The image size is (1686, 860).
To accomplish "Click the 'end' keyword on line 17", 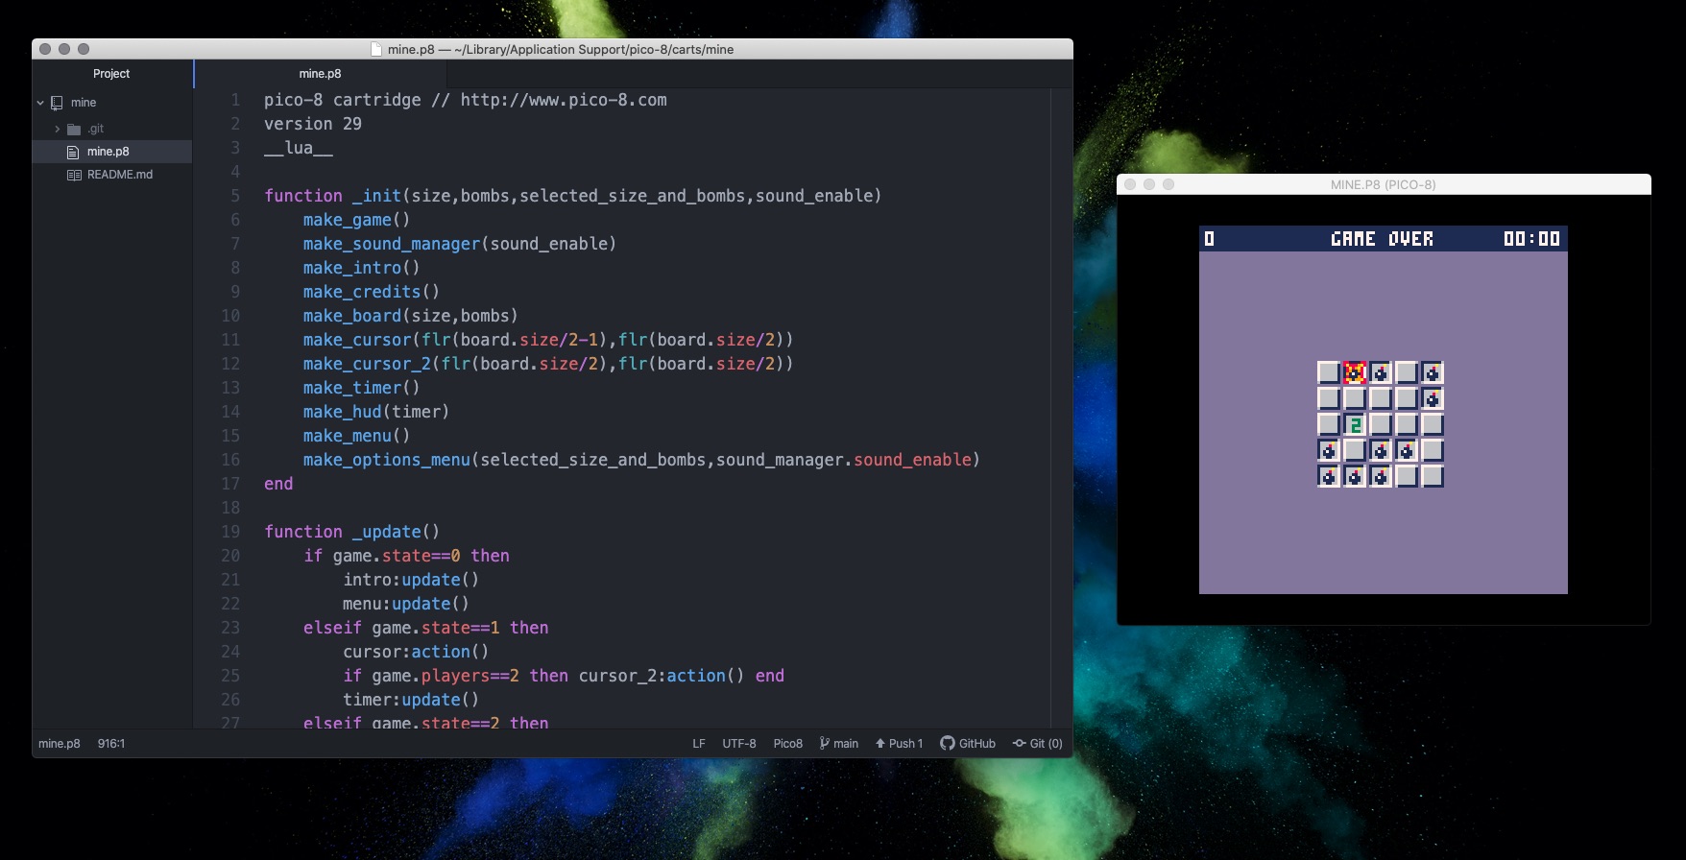I will point(278,484).
